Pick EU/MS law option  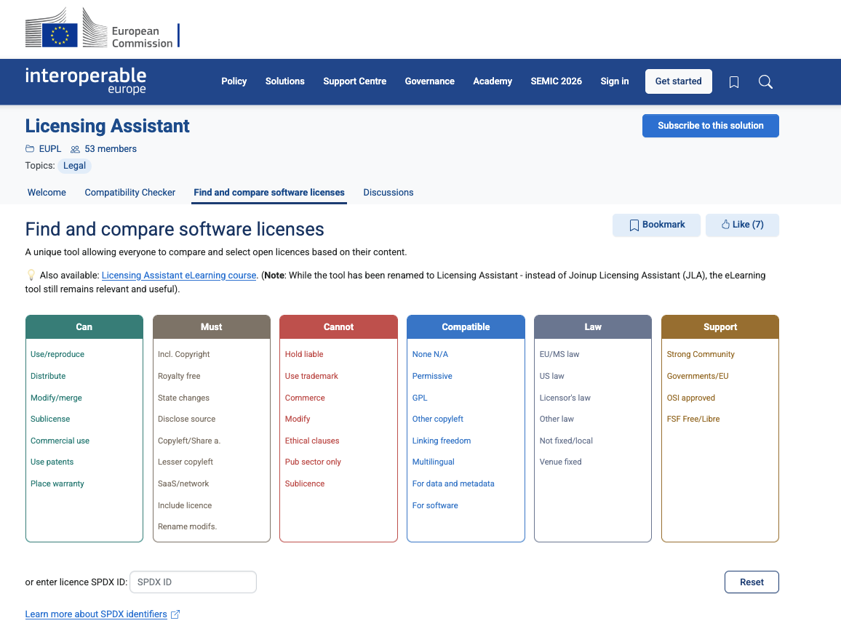coord(559,354)
